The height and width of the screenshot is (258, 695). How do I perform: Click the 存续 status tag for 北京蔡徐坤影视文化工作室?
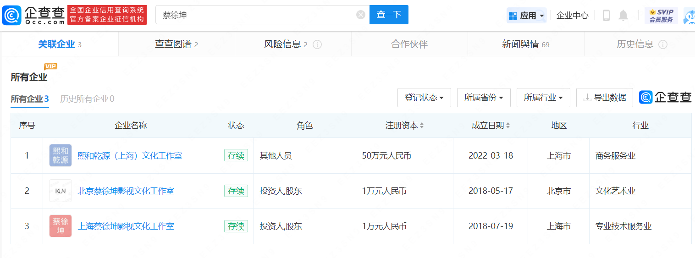click(x=236, y=191)
